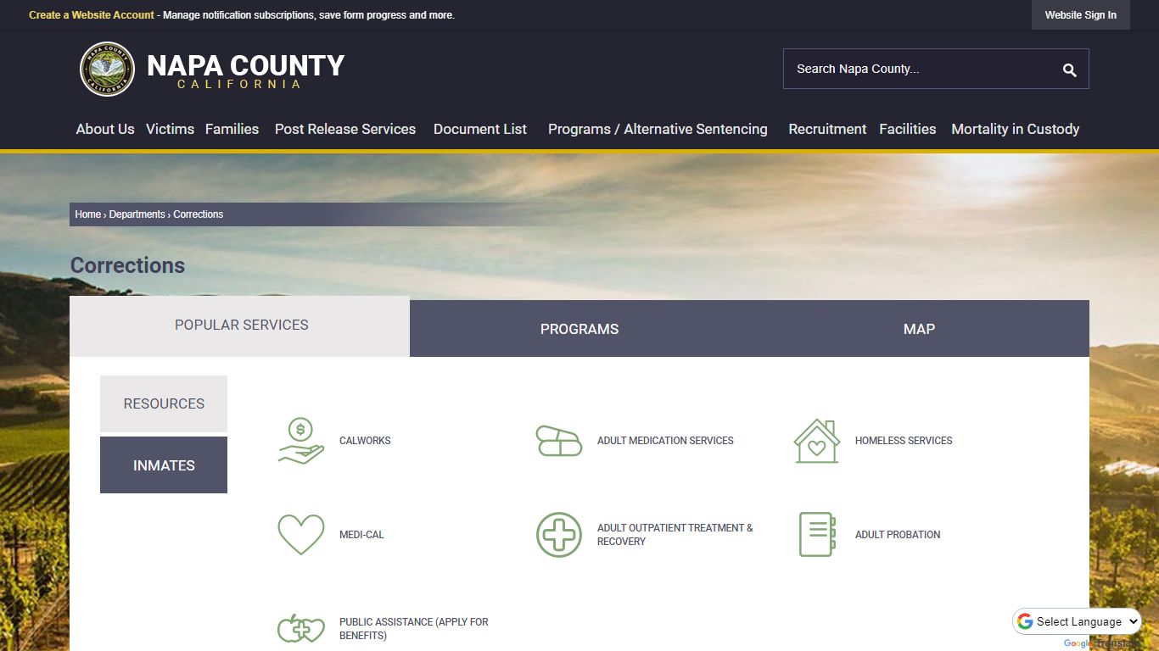The height and width of the screenshot is (651, 1159).
Task: Open the HOMELESS SERVICES text link
Action: (904, 441)
